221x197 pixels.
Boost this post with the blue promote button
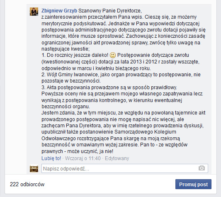pyautogui.click(x=193, y=184)
